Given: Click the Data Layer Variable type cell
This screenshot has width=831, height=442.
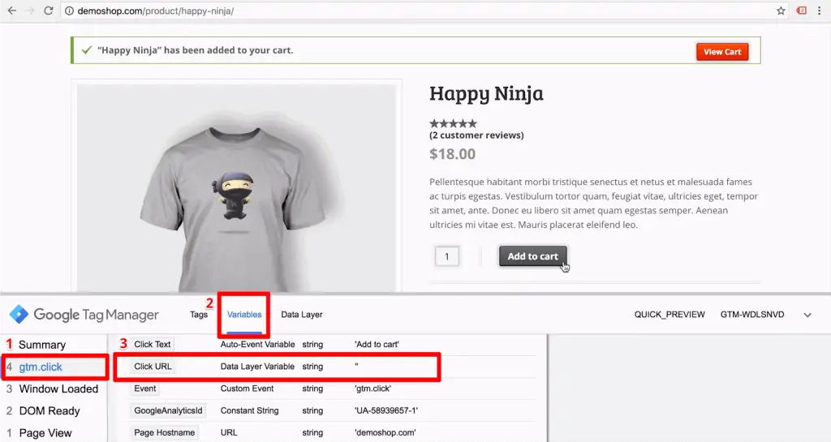Looking at the screenshot, I should (x=257, y=367).
